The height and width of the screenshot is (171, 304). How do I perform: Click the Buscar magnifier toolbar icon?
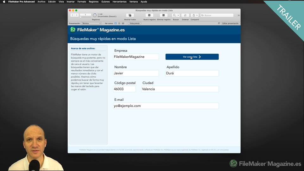[x=174, y=15]
